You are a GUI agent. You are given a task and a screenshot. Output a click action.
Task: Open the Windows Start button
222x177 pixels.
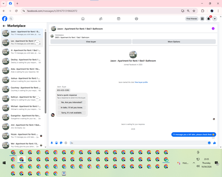pos(4,163)
